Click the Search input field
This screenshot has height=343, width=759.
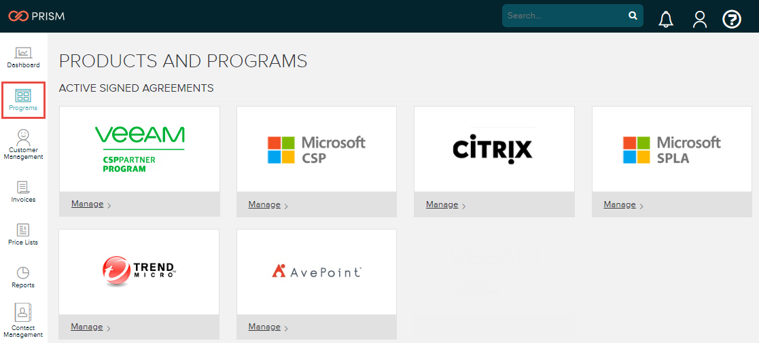(573, 16)
